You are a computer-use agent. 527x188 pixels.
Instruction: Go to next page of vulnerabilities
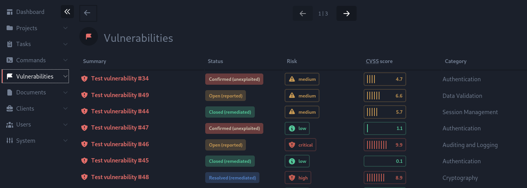(347, 14)
